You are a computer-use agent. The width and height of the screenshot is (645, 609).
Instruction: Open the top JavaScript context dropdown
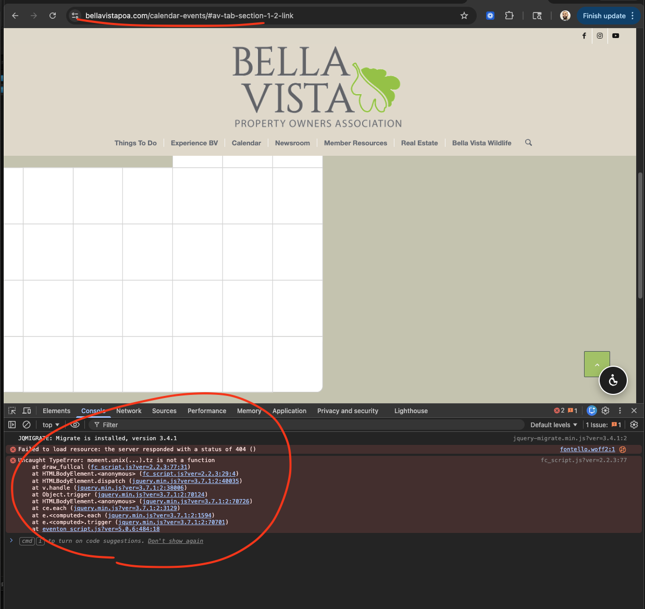[x=51, y=425]
